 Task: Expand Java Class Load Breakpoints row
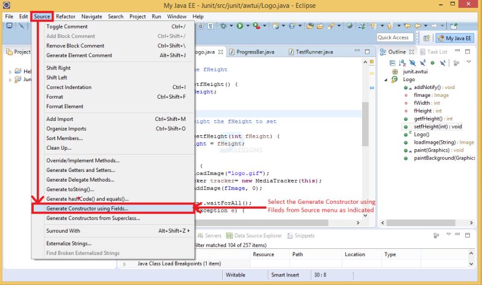coord(125,264)
